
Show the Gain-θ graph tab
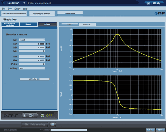[70, 24]
